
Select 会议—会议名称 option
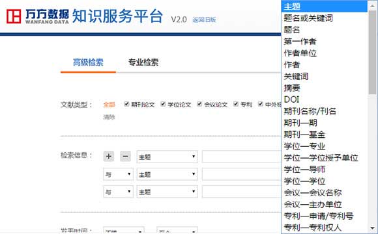point(325,192)
